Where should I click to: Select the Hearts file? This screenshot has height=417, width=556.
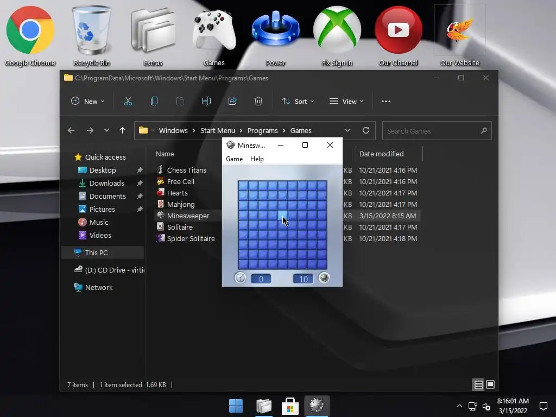tap(178, 193)
